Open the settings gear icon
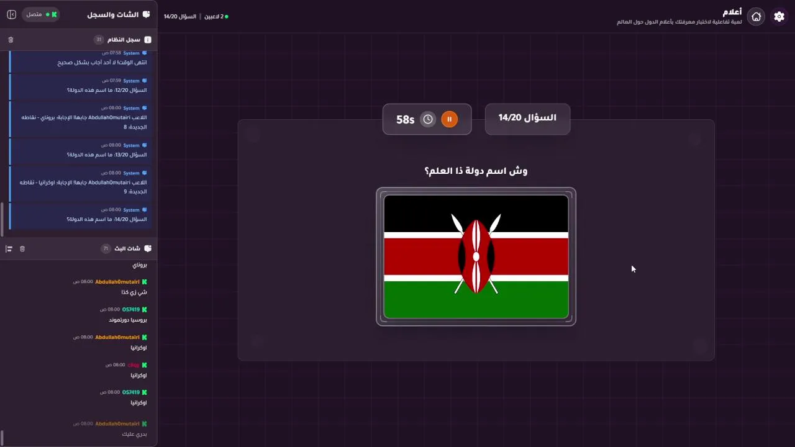795x447 pixels. (779, 17)
